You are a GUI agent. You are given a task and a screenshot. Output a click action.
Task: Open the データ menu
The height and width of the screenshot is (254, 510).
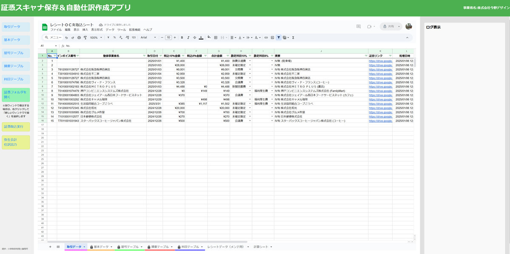110,30
